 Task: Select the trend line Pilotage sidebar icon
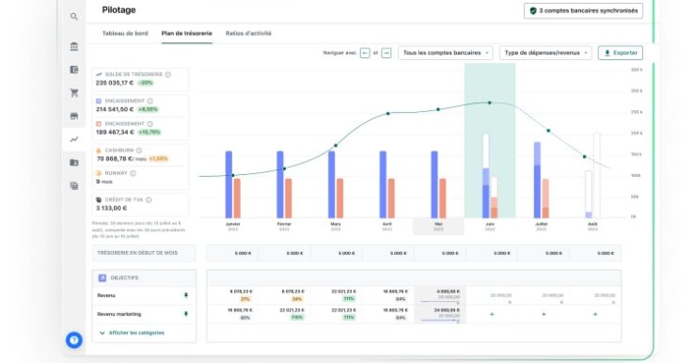74,139
